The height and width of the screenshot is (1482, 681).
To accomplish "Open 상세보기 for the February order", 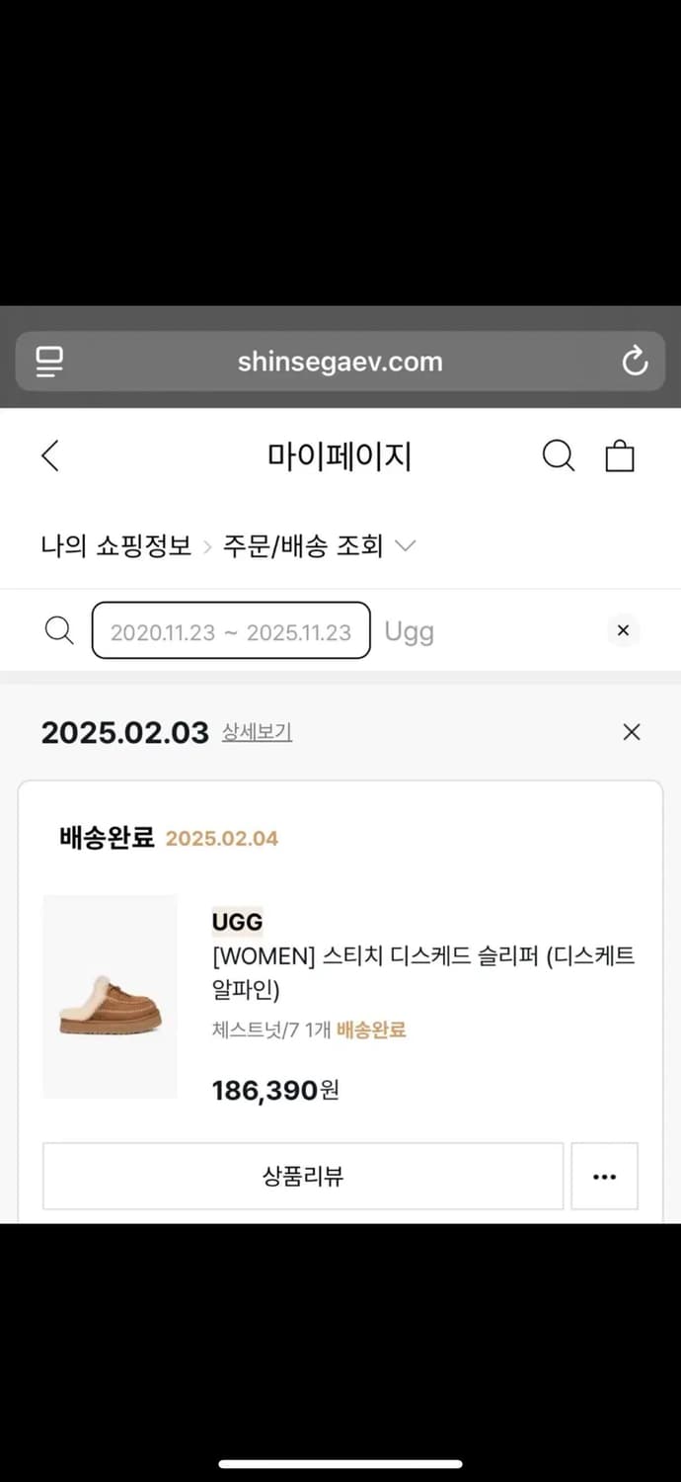I will click(256, 733).
